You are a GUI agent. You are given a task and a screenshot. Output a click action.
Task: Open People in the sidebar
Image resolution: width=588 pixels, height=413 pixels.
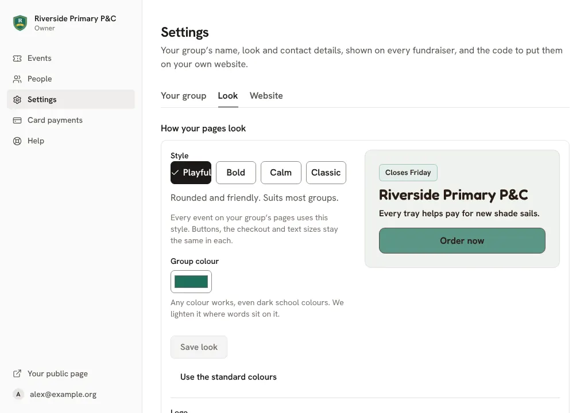[71, 79]
